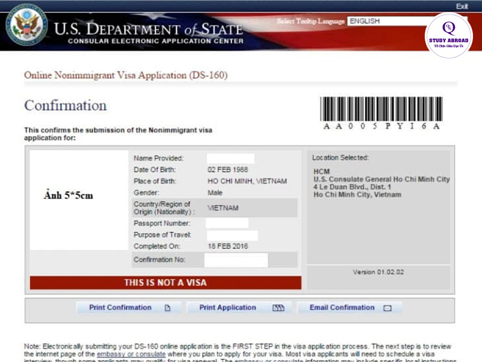
Task: Open the embassy or consulate link
Action: (131, 354)
